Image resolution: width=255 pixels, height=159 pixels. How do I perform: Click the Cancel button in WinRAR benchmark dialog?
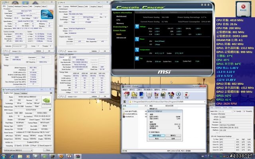[x=157, y=139]
